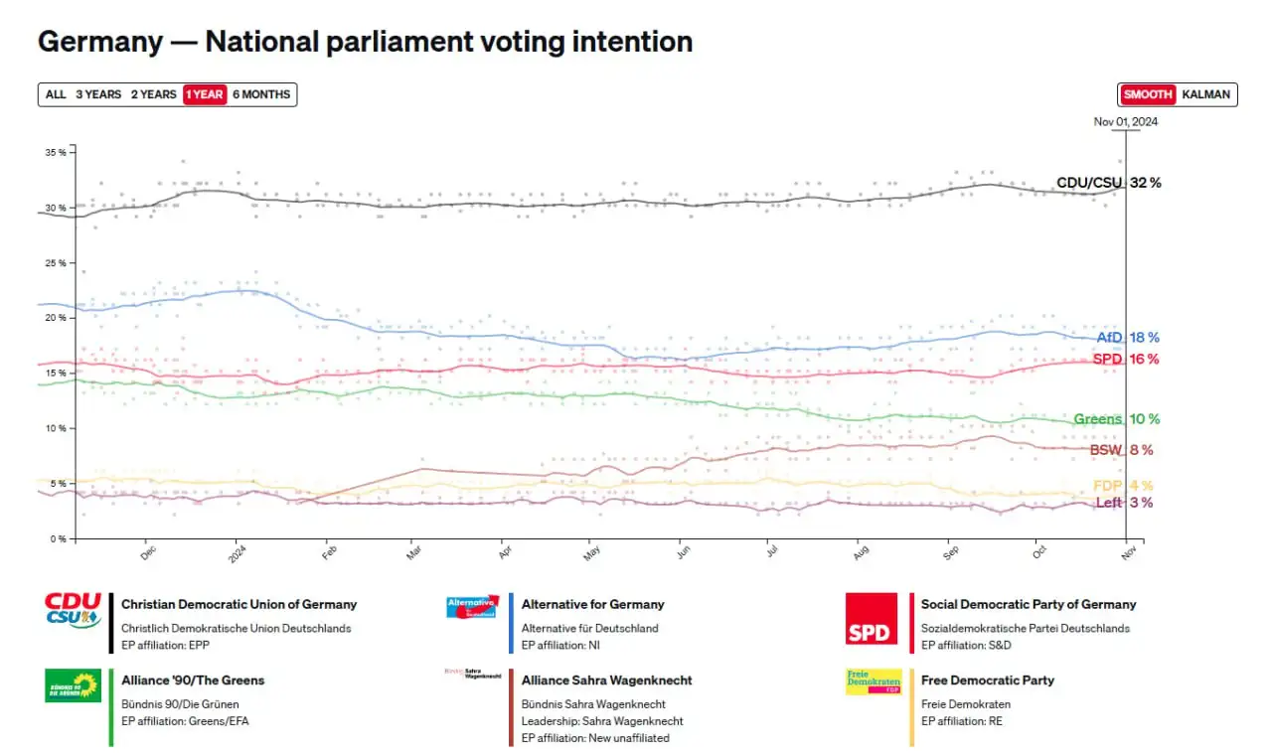Click the CDU/CSU 32 % chart label
The image size is (1272, 756).
pos(1107,183)
